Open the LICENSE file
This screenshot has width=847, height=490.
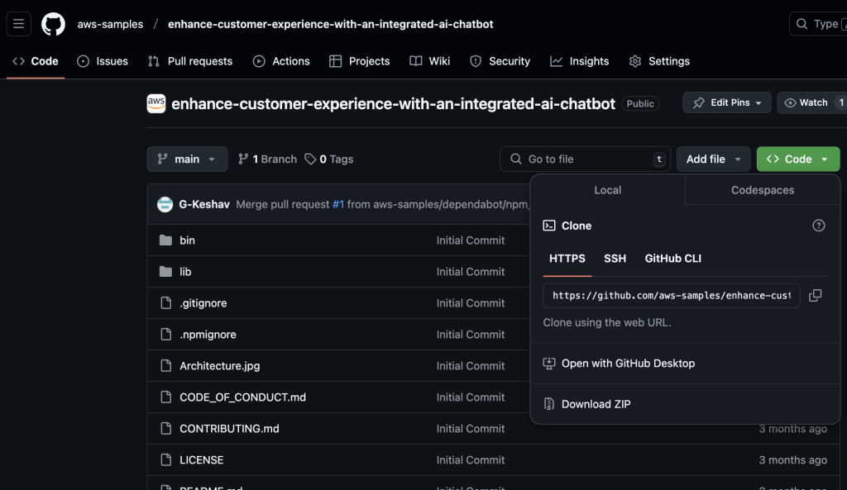coord(202,459)
